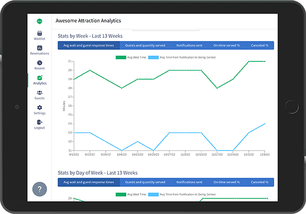Click the 21 y-axis value
306x214 pixels.
point(70,61)
